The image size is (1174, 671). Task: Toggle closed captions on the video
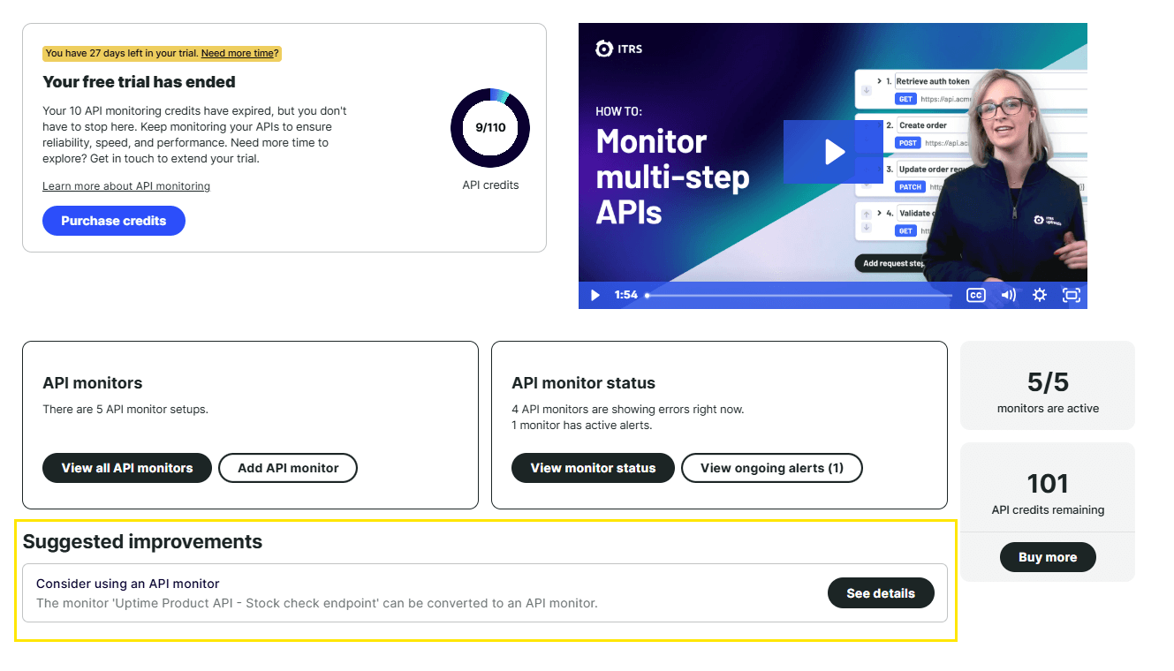point(975,295)
